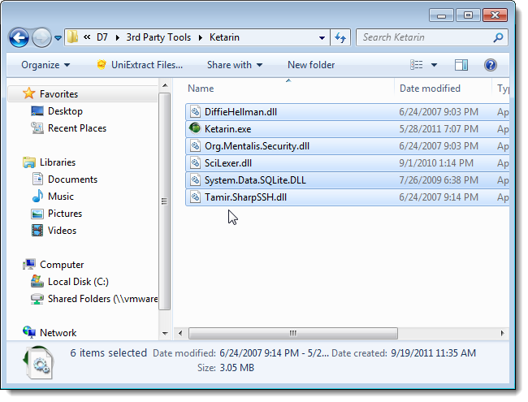Screen dimensions: 528x402
Task: Click the SciLexer.dll file icon
Action: [195, 163]
